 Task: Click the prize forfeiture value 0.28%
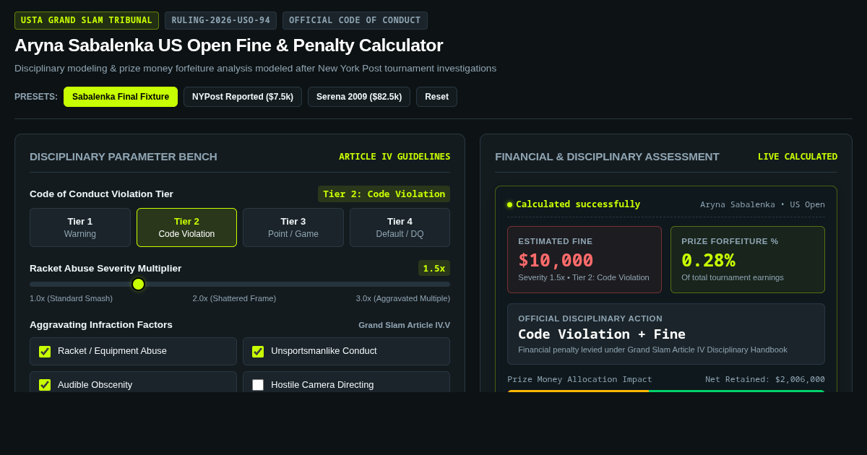click(708, 260)
